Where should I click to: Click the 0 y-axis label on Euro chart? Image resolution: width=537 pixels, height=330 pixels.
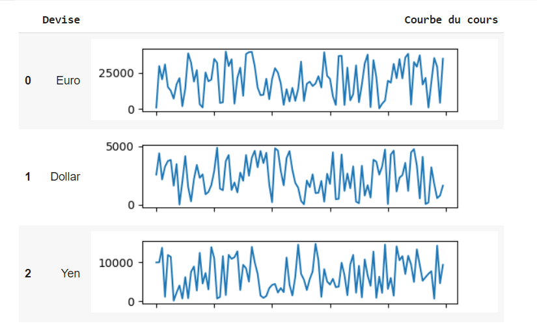131,109
